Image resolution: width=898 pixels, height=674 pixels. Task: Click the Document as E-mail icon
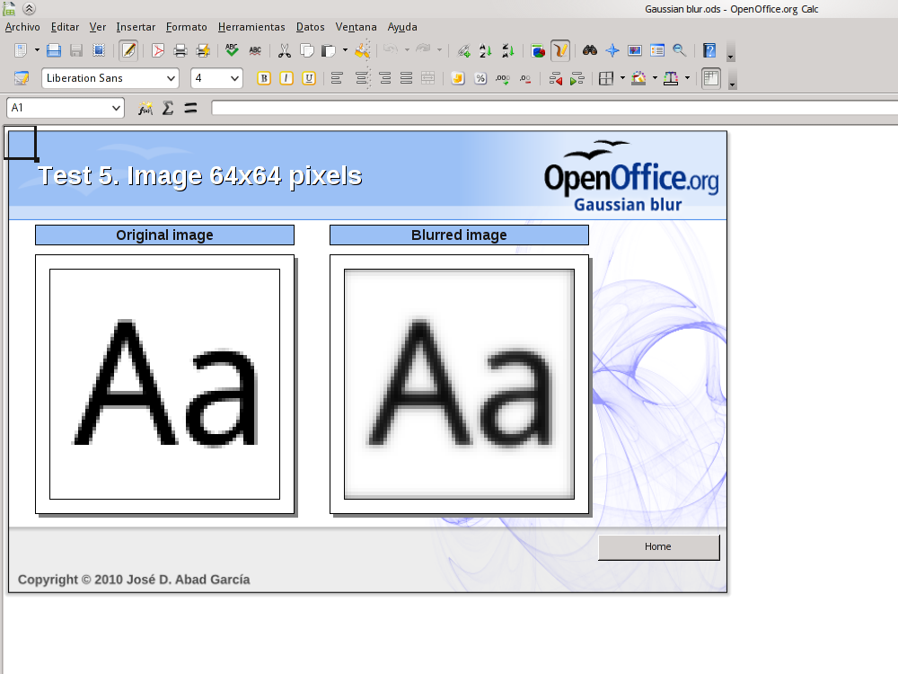99,50
